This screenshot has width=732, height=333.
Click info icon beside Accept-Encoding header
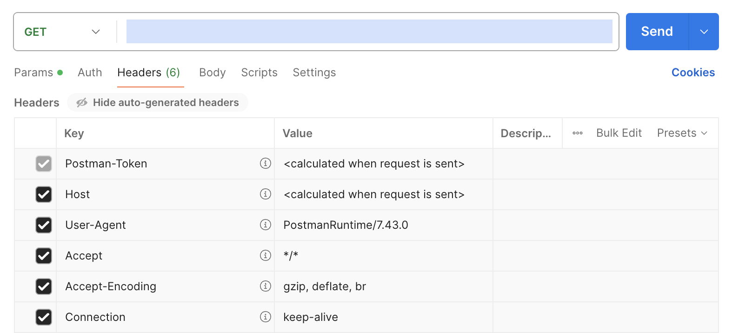point(266,286)
